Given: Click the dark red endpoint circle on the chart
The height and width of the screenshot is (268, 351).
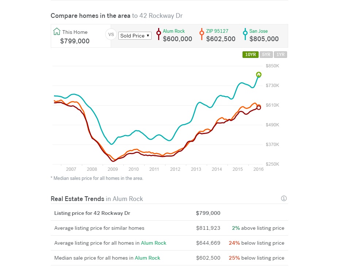Looking at the screenshot, I should click(259, 108).
